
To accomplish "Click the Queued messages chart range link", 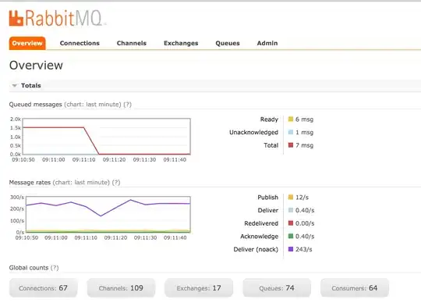I will (93, 105).
